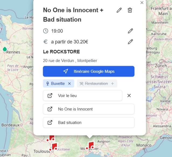Click the green marker near Rennes
Image resolution: width=172 pixels, height=157 pixels.
click(x=5, y=49)
